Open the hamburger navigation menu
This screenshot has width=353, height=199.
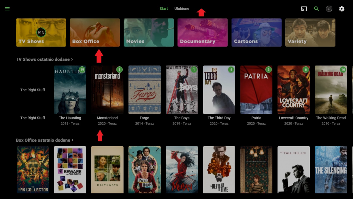click(x=7, y=9)
